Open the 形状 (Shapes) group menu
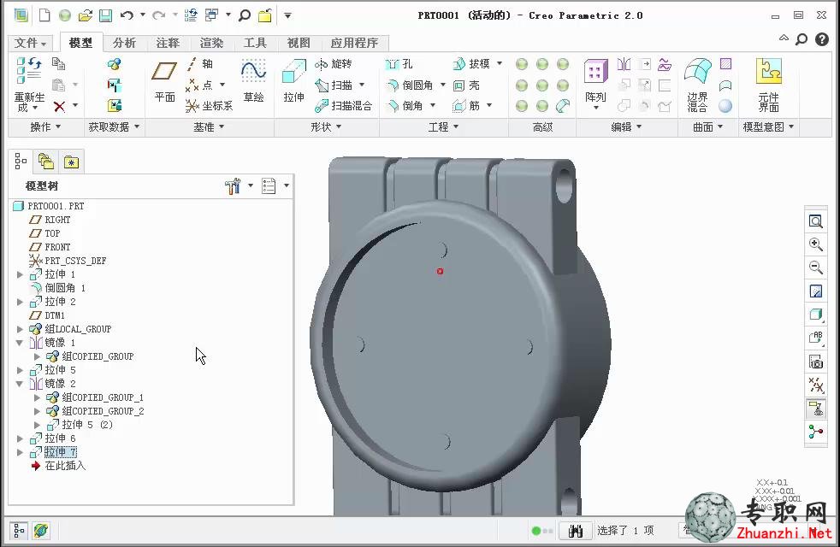Screen dimensions: 840x547 coord(326,126)
